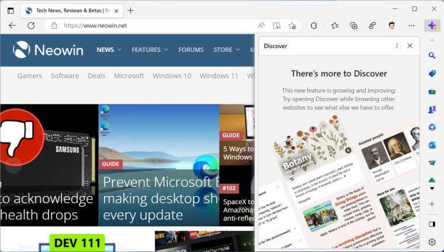Open the Windows 11 category link
The image size is (444, 252).
(219, 76)
